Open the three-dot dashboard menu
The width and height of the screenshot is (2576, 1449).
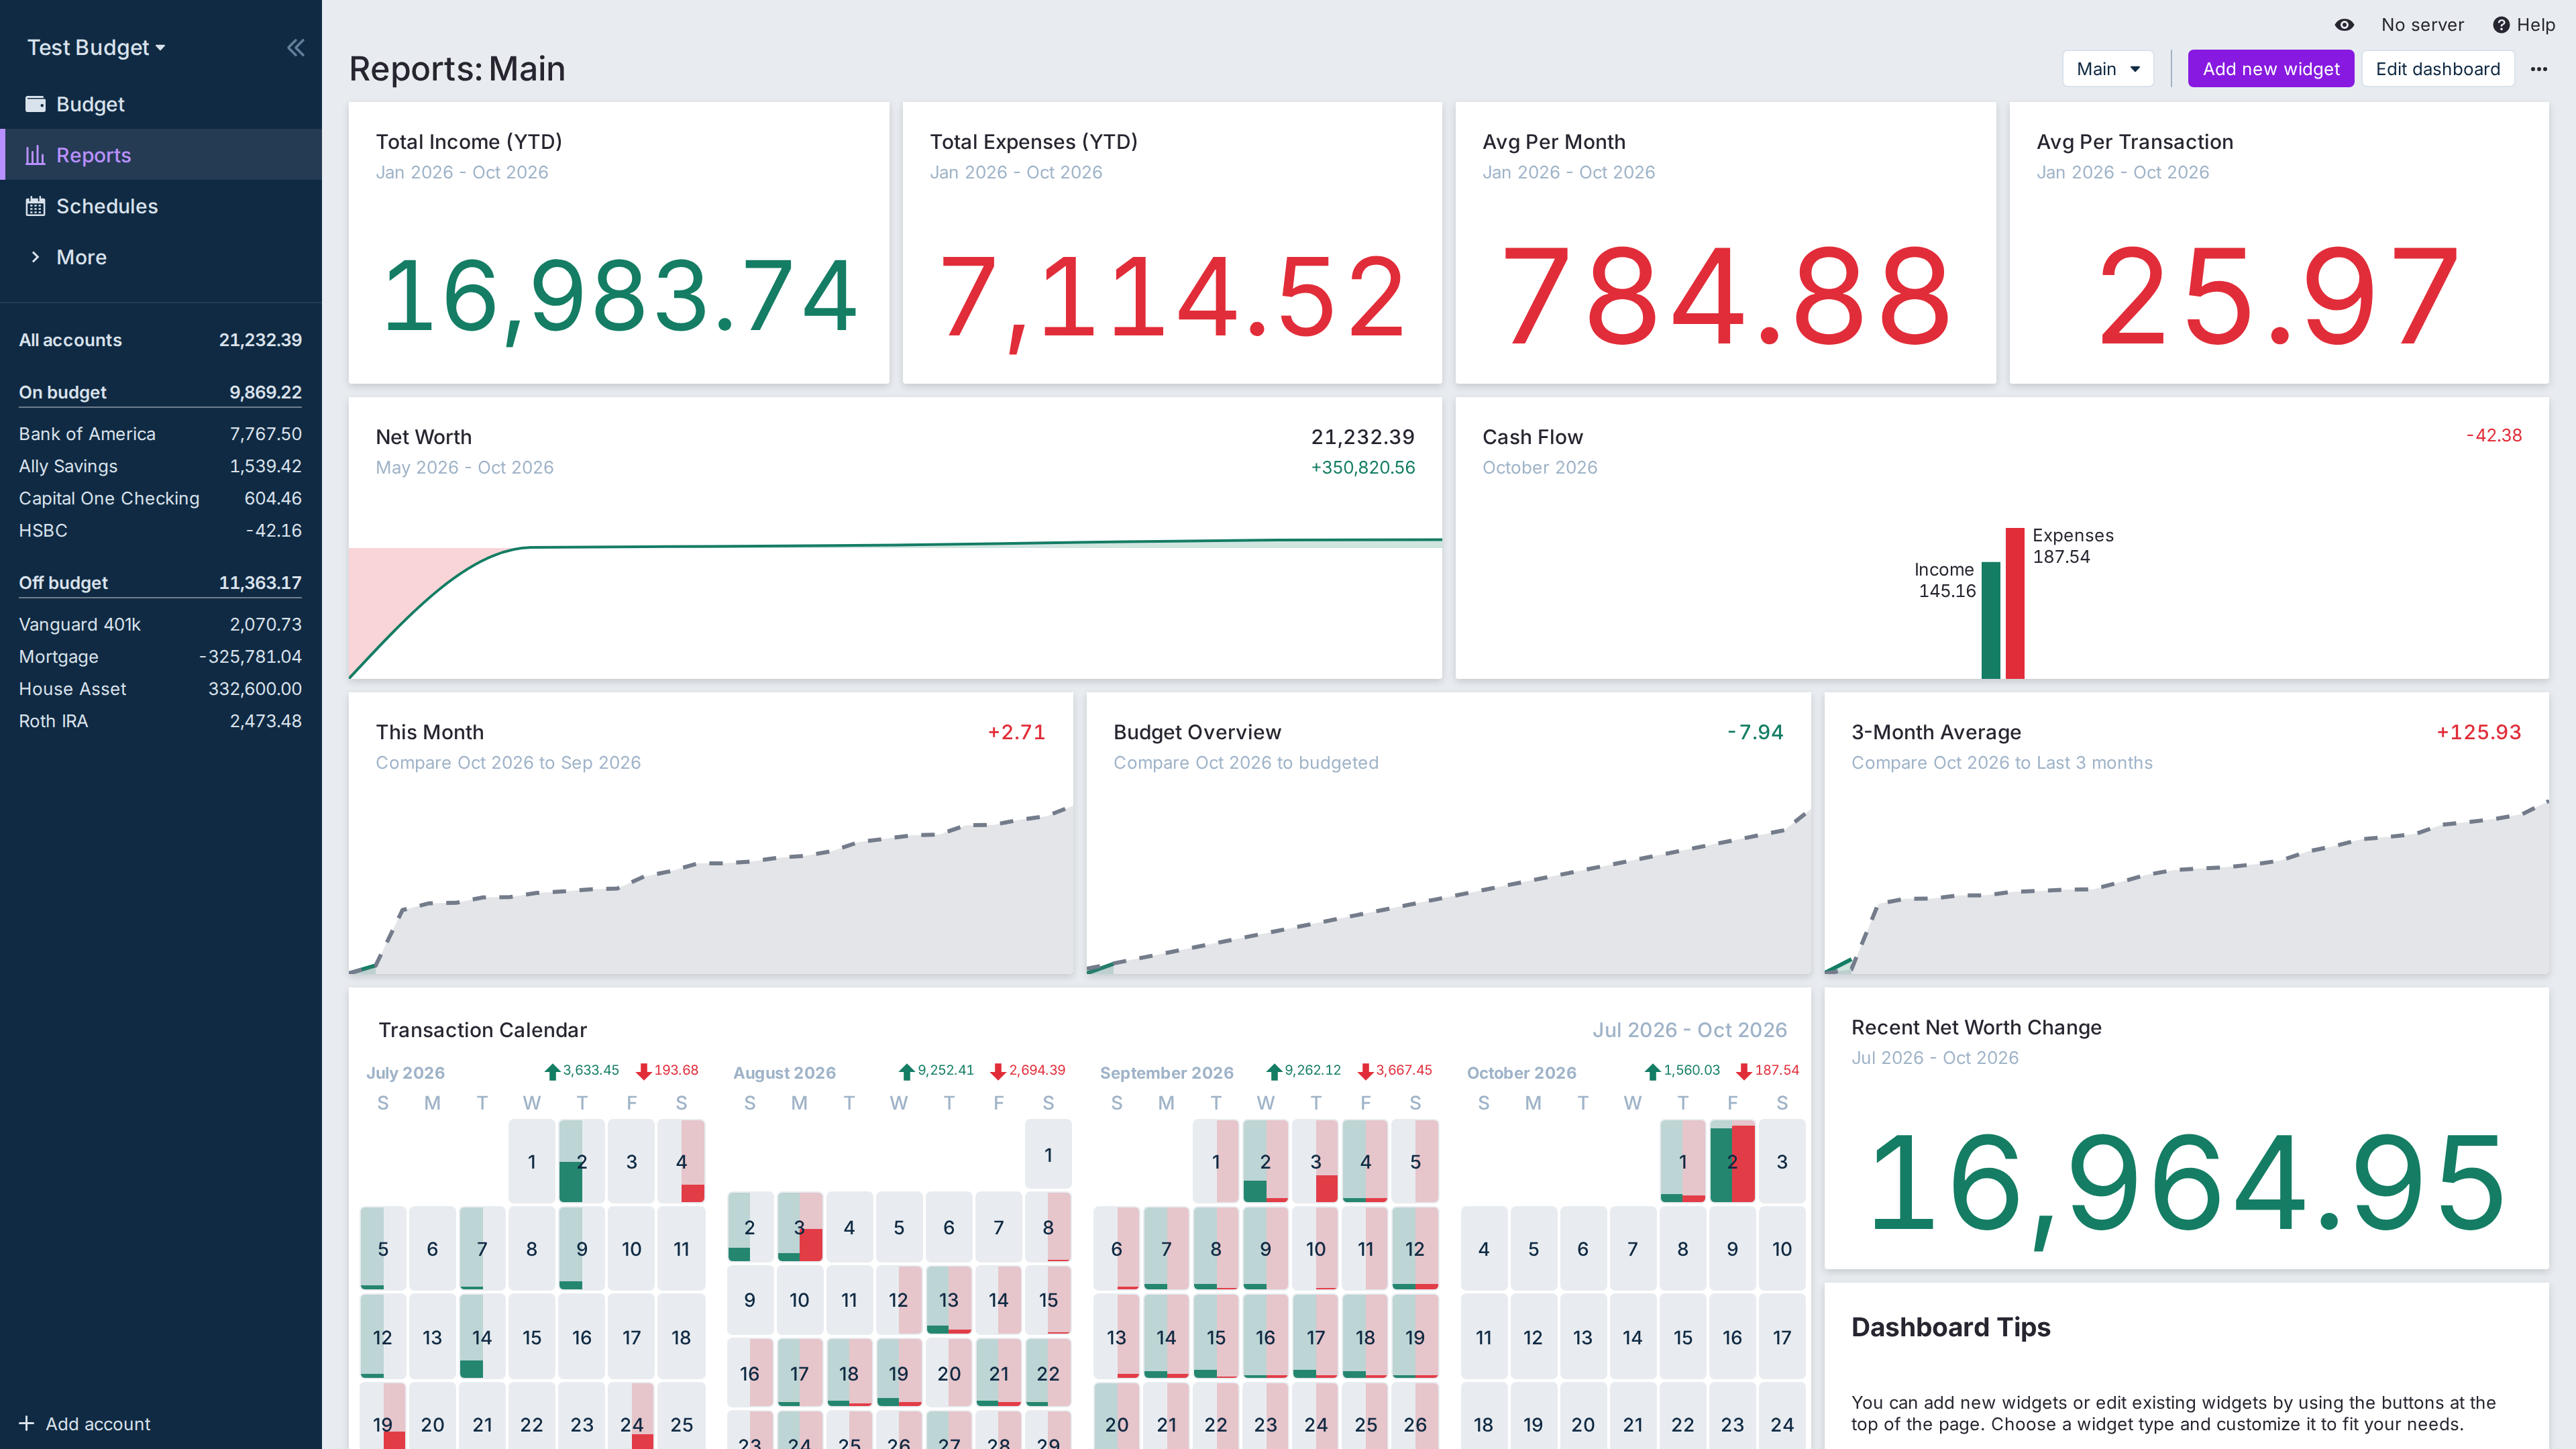2539,69
